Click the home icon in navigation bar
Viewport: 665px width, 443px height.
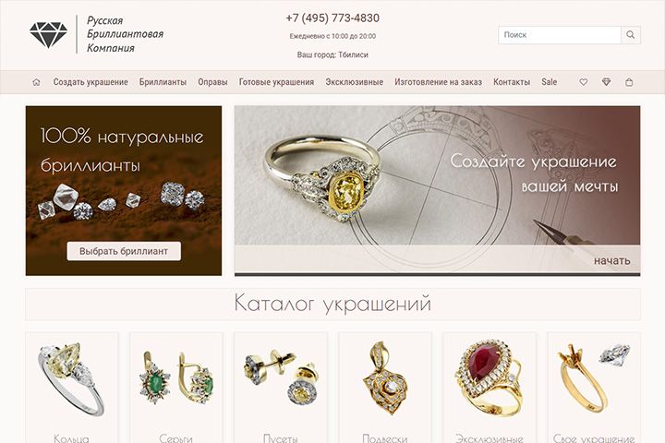click(x=36, y=82)
